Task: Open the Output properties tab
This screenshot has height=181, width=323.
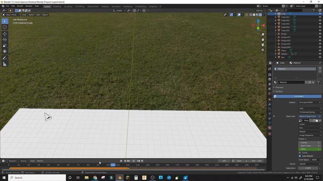Action: tap(270, 79)
